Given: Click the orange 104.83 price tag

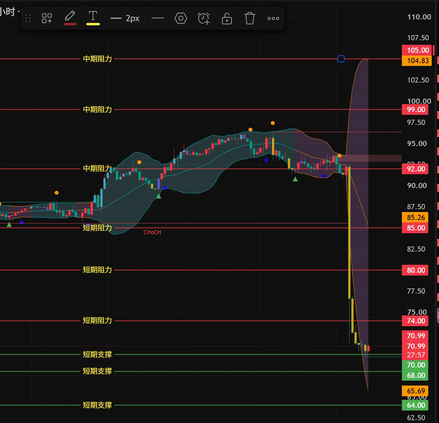Looking at the screenshot, I should pos(417,61).
